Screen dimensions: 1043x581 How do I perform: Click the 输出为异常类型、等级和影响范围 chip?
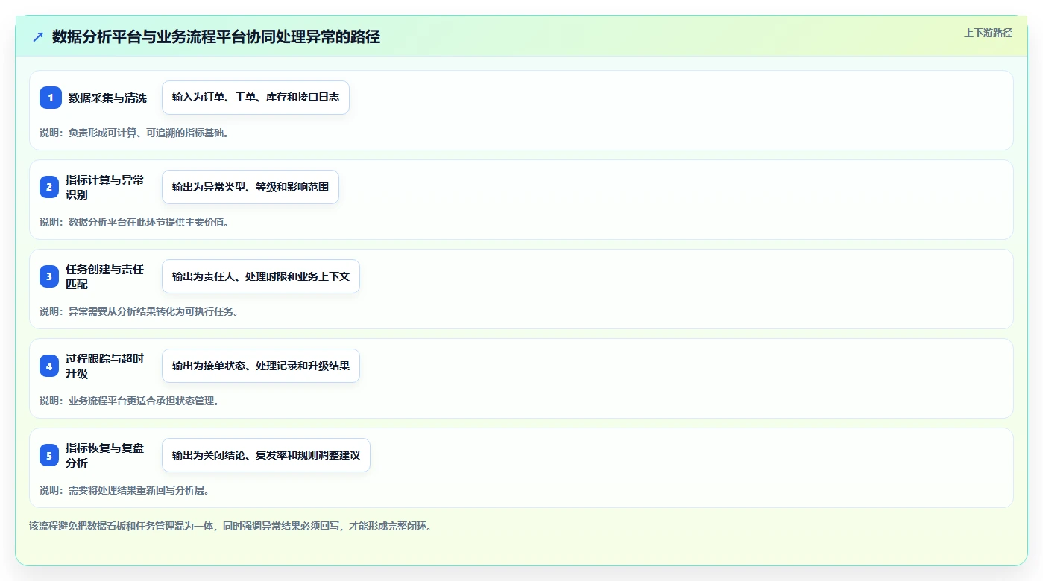[x=250, y=187]
